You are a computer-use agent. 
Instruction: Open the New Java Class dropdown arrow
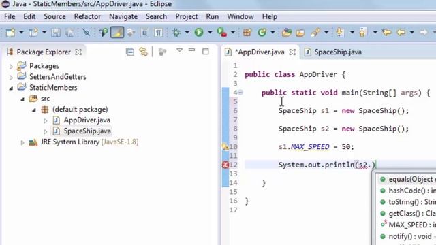[272, 33]
